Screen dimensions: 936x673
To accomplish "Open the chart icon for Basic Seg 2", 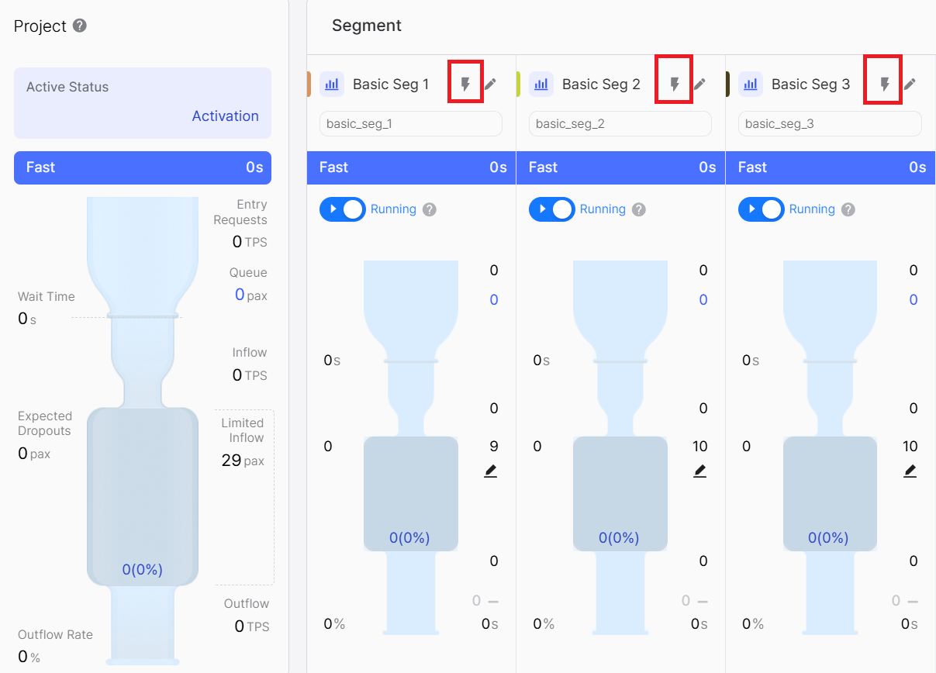I will point(541,84).
